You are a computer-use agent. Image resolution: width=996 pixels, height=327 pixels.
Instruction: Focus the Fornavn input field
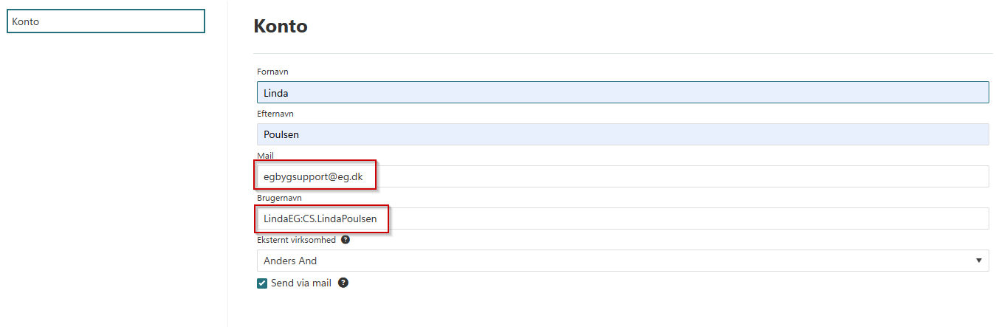(x=622, y=92)
